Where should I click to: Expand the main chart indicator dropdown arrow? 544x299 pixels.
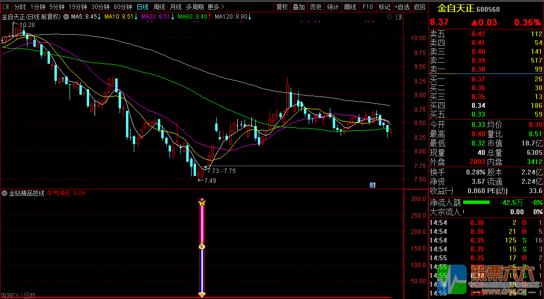(66, 17)
